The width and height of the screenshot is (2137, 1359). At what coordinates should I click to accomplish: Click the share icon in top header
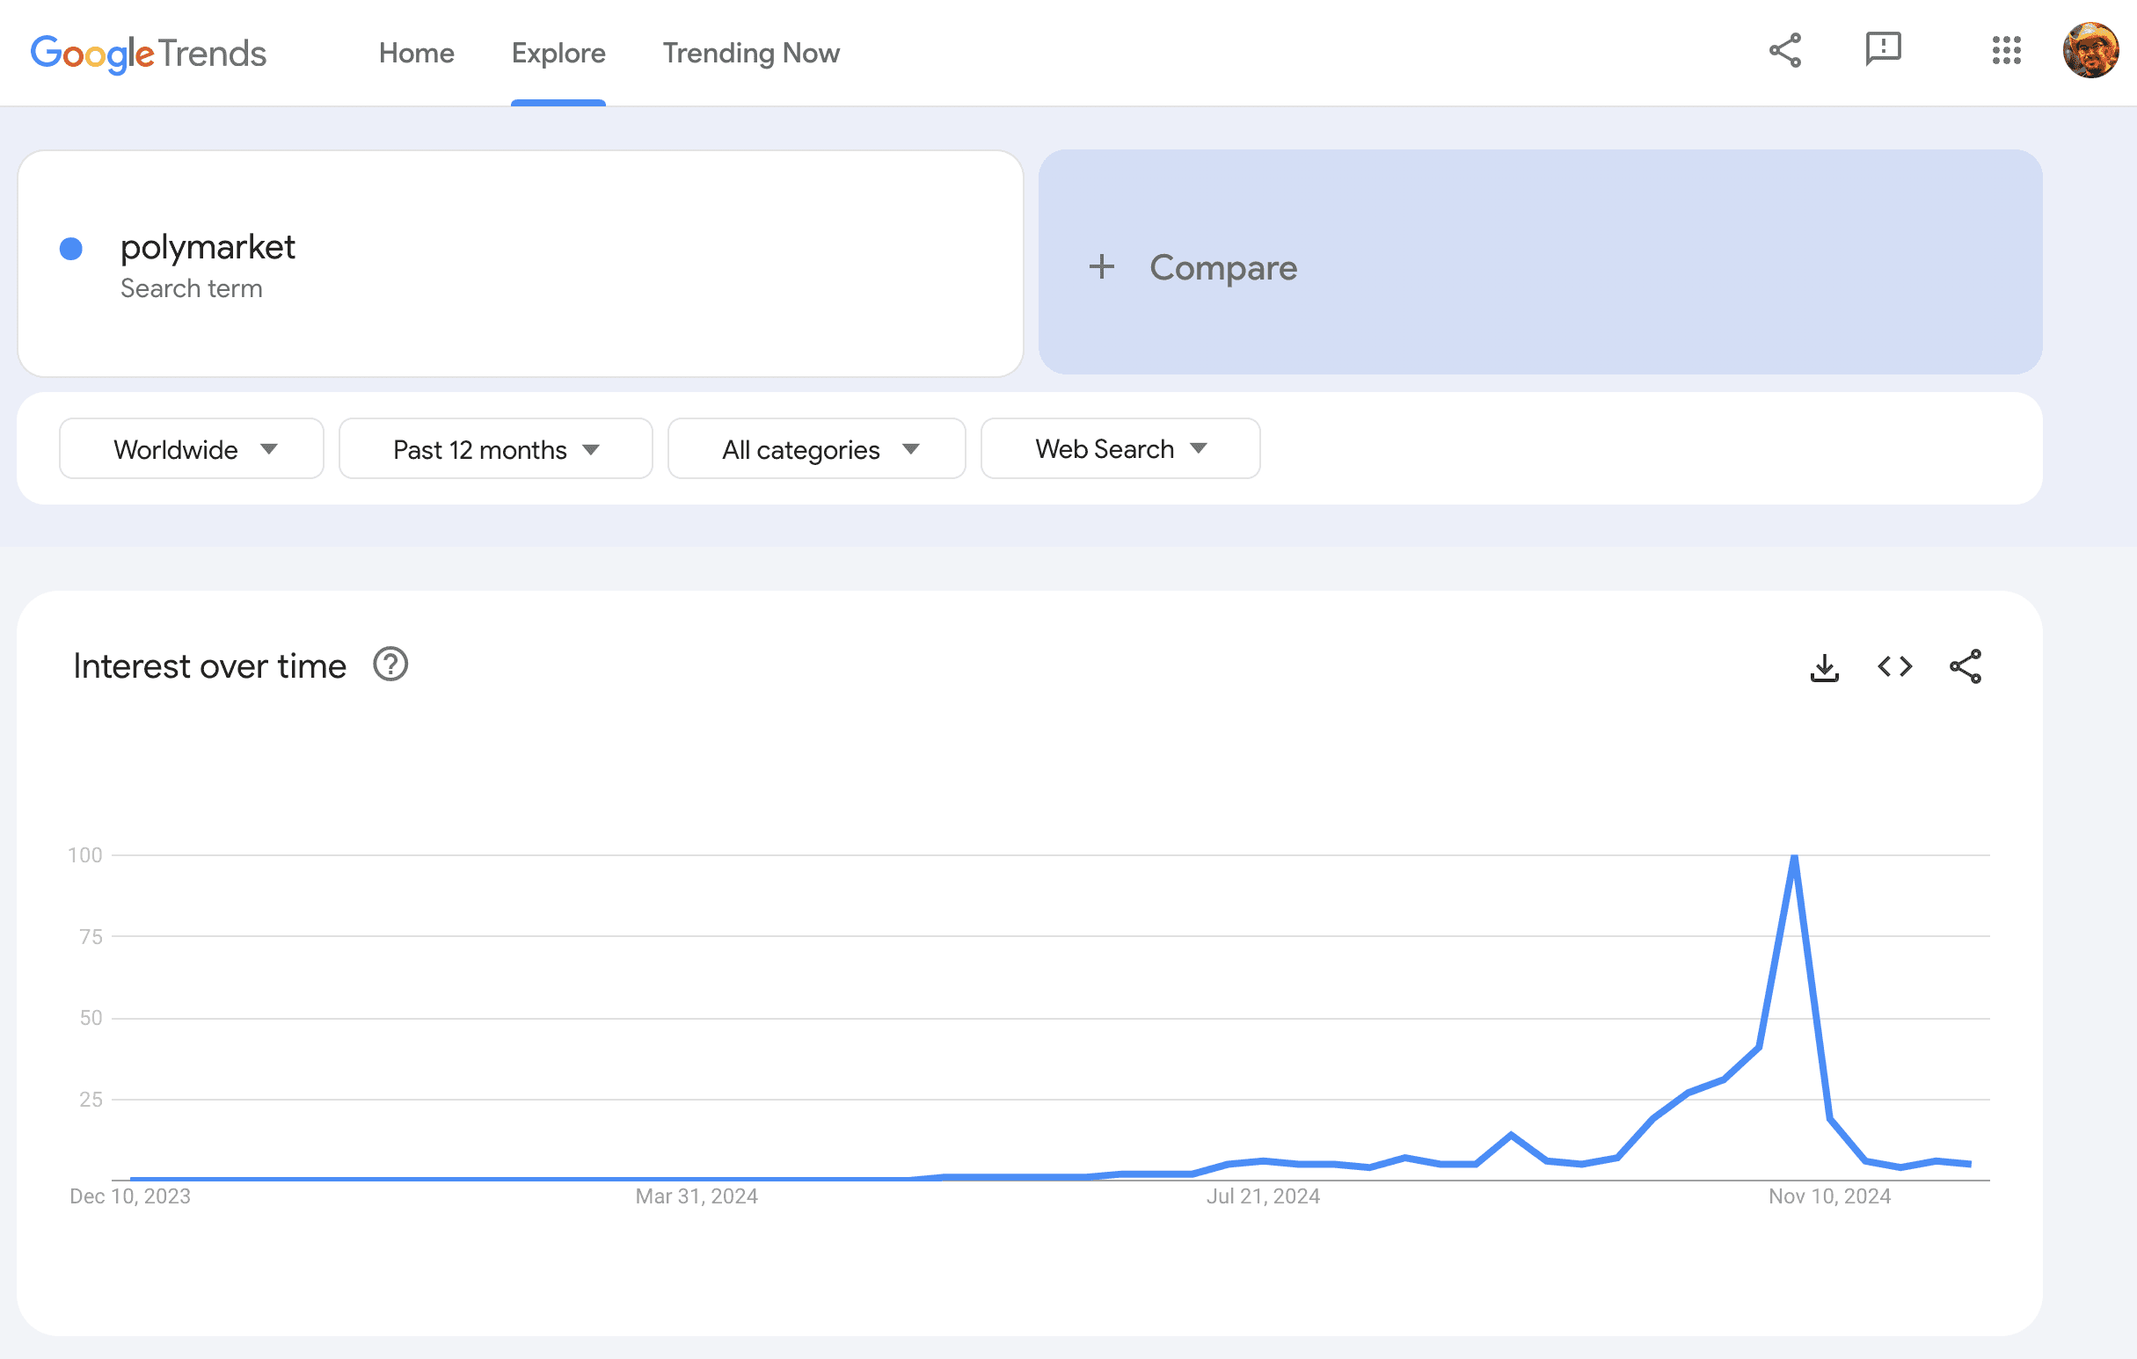pos(1784,51)
